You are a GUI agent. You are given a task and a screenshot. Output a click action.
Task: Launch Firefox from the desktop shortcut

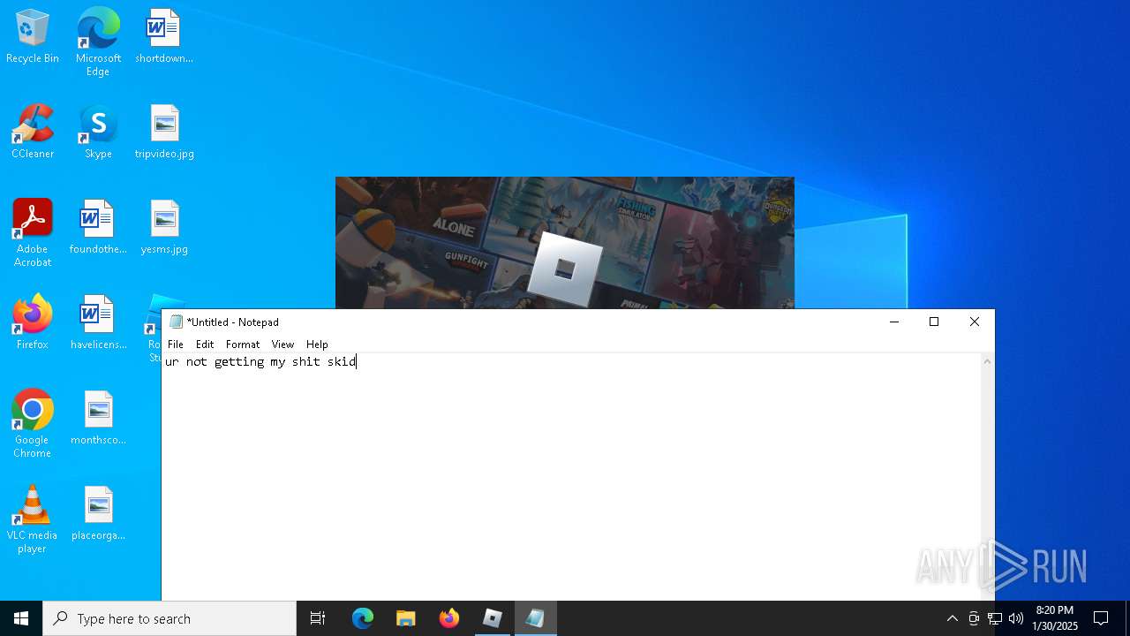[x=33, y=323]
